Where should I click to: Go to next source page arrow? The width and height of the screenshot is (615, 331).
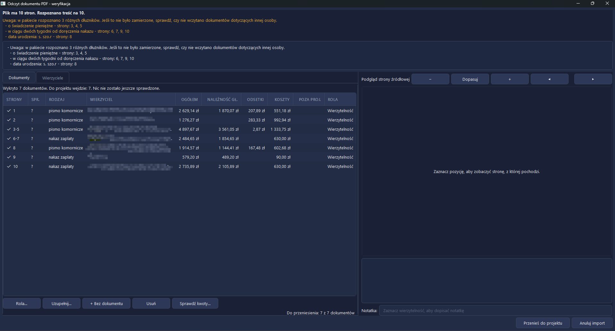pos(593,79)
